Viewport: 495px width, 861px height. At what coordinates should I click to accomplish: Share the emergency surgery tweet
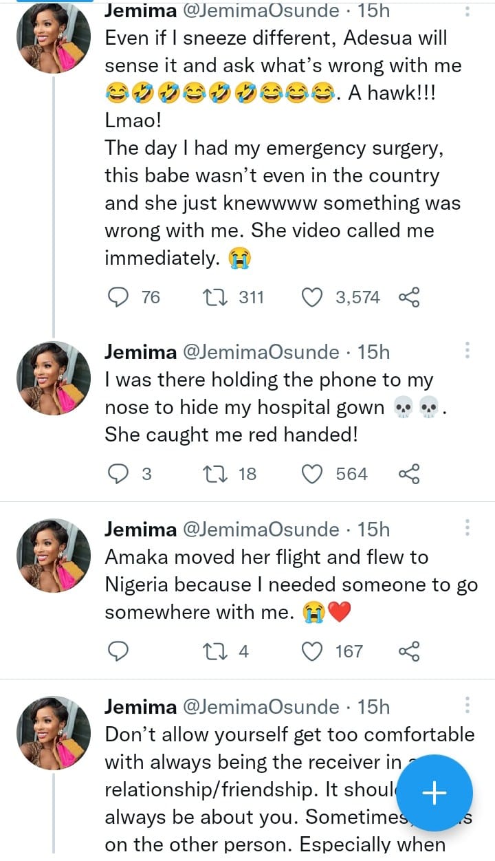coord(409,297)
